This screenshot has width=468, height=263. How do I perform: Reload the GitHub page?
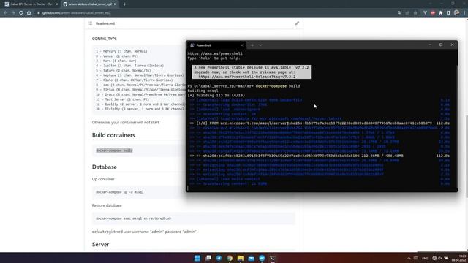click(21, 13)
